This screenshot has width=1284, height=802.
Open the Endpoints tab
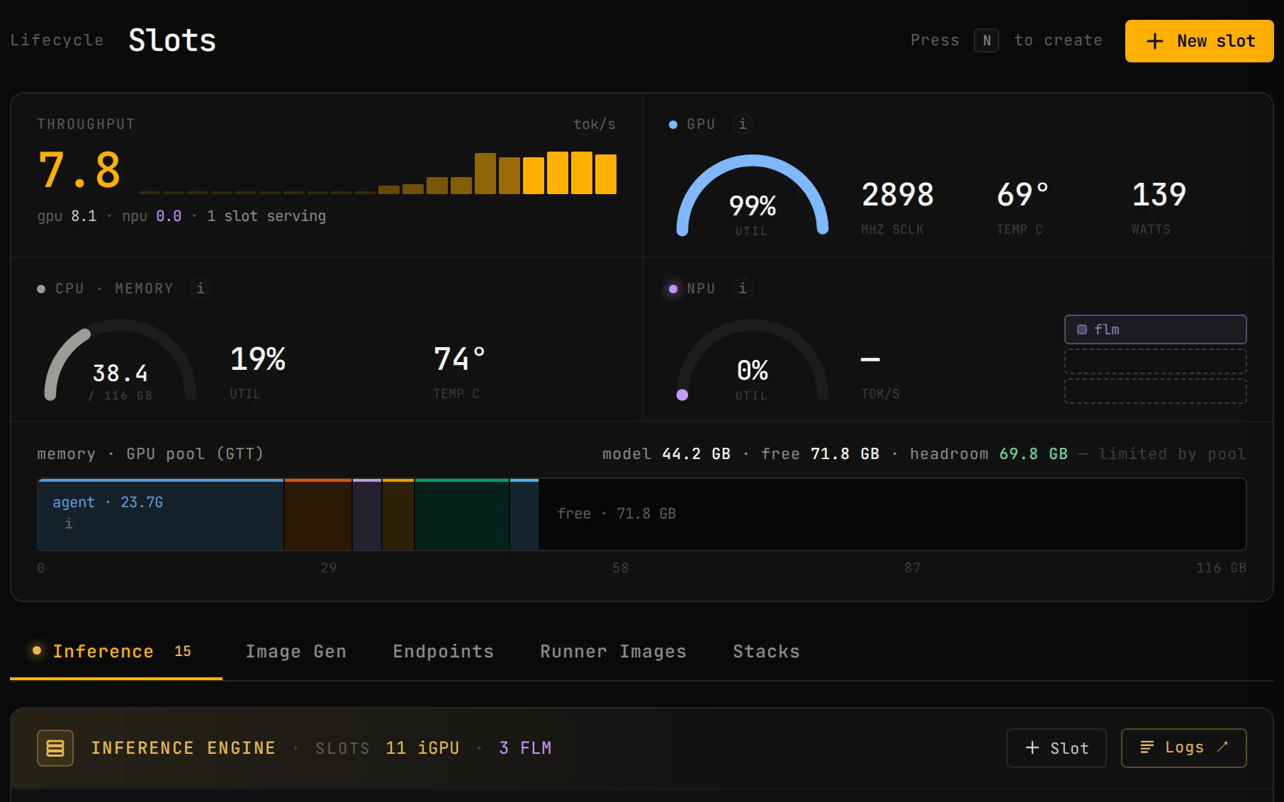click(x=444, y=651)
